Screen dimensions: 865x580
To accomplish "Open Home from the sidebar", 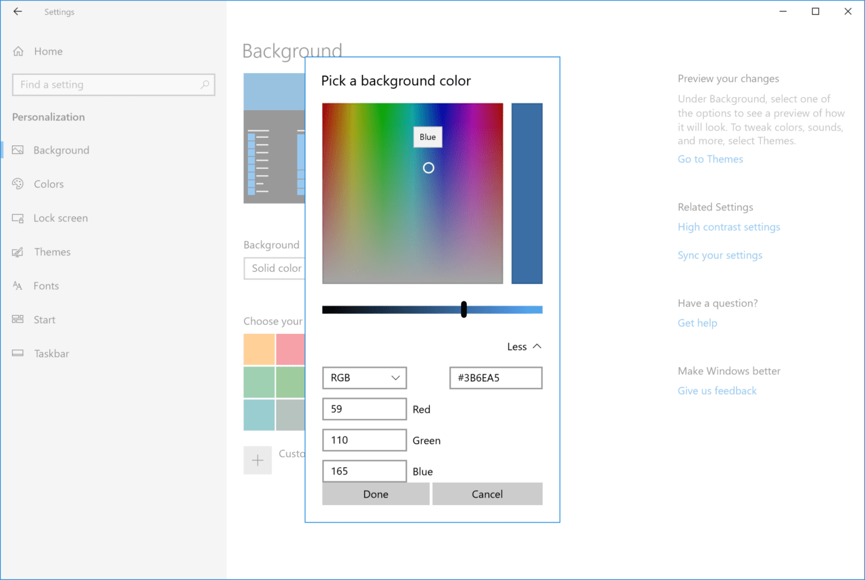I will pyautogui.click(x=48, y=51).
